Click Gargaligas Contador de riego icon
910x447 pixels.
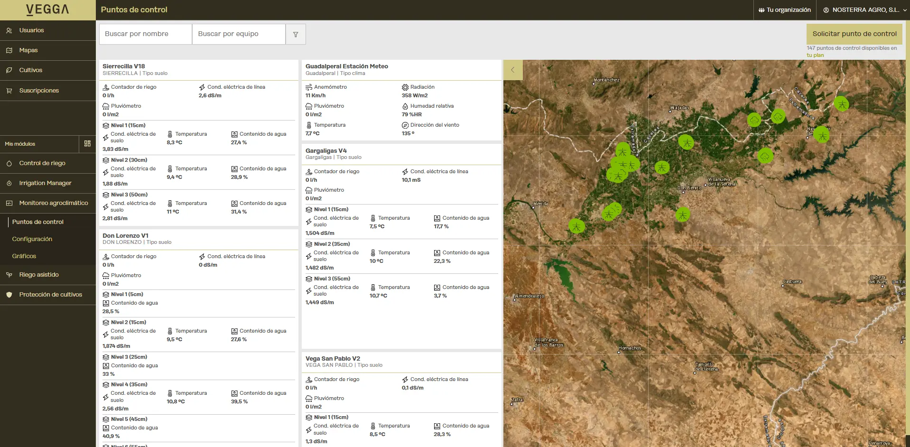click(x=309, y=172)
